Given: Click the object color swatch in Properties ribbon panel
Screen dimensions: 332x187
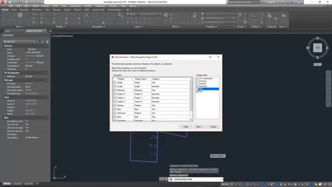Looking at the screenshot, I should pyautogui.click(x=207, y=14).
